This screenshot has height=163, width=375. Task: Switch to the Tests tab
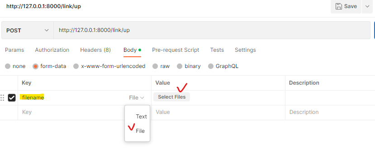217,50
